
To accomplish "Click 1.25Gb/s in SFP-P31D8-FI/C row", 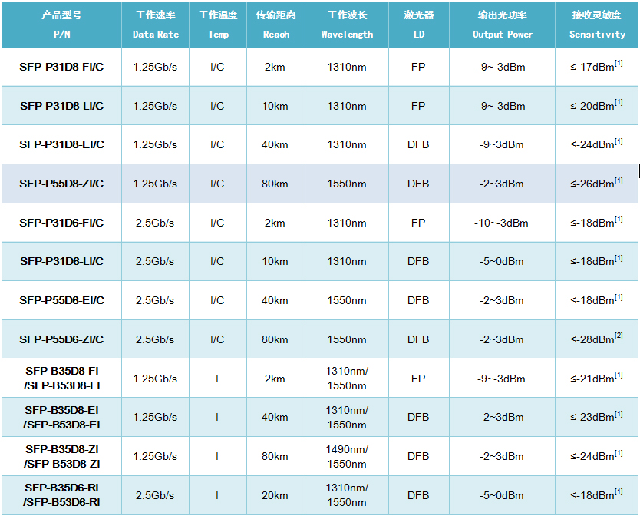I will tap(155, 67).
